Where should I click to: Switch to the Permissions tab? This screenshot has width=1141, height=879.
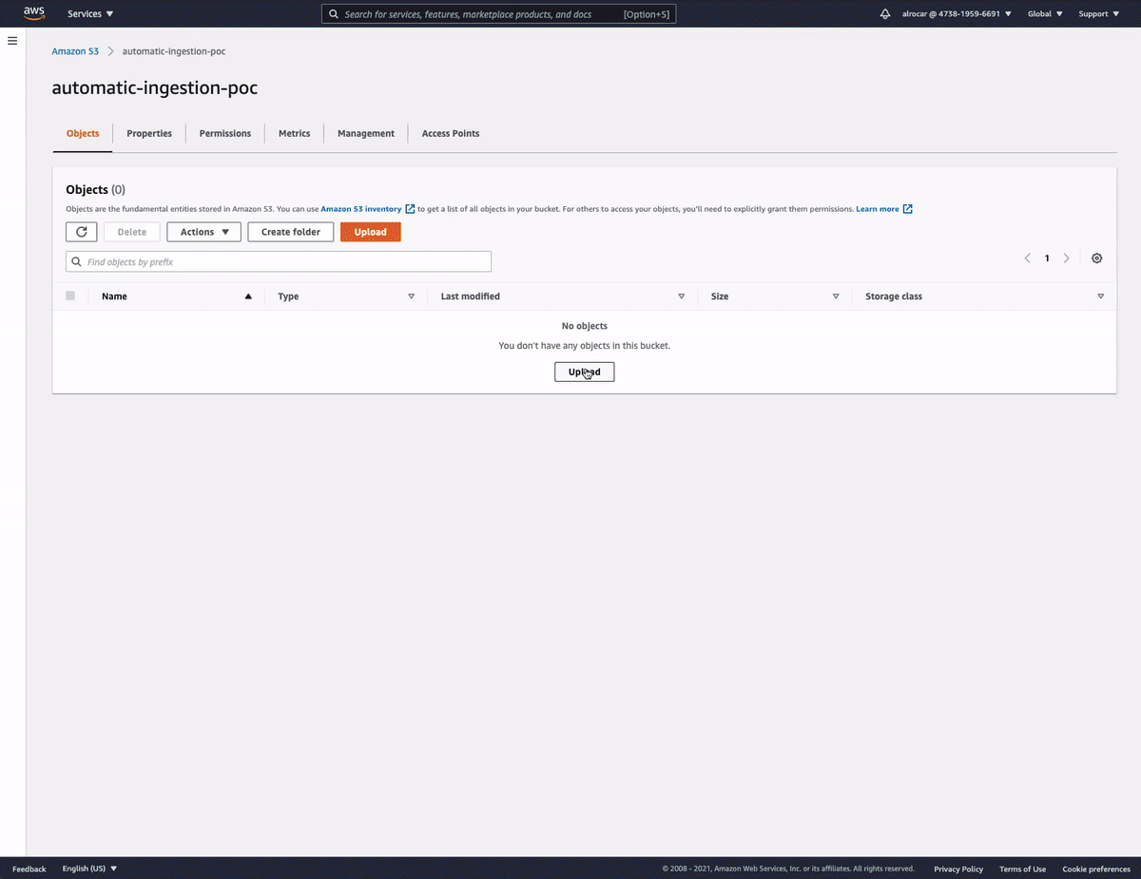point(225,134)
